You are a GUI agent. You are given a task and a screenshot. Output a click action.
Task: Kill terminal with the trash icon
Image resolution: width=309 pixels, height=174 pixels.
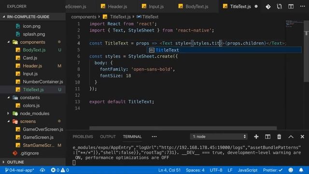point(279,136)
